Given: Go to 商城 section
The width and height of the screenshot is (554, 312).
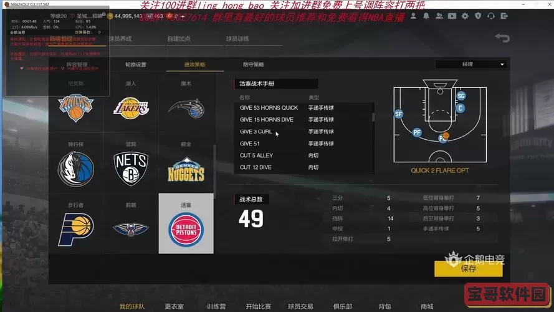Looking at the screenshot, I should pyautogui.click(x=427, y=306).
